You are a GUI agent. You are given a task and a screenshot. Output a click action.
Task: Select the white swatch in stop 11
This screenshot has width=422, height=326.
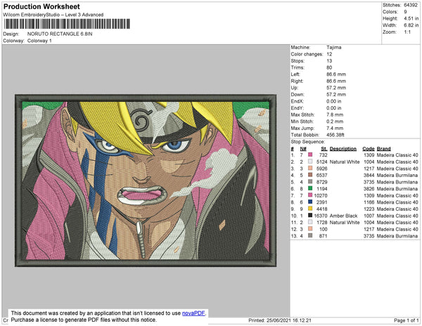(310, 222)
